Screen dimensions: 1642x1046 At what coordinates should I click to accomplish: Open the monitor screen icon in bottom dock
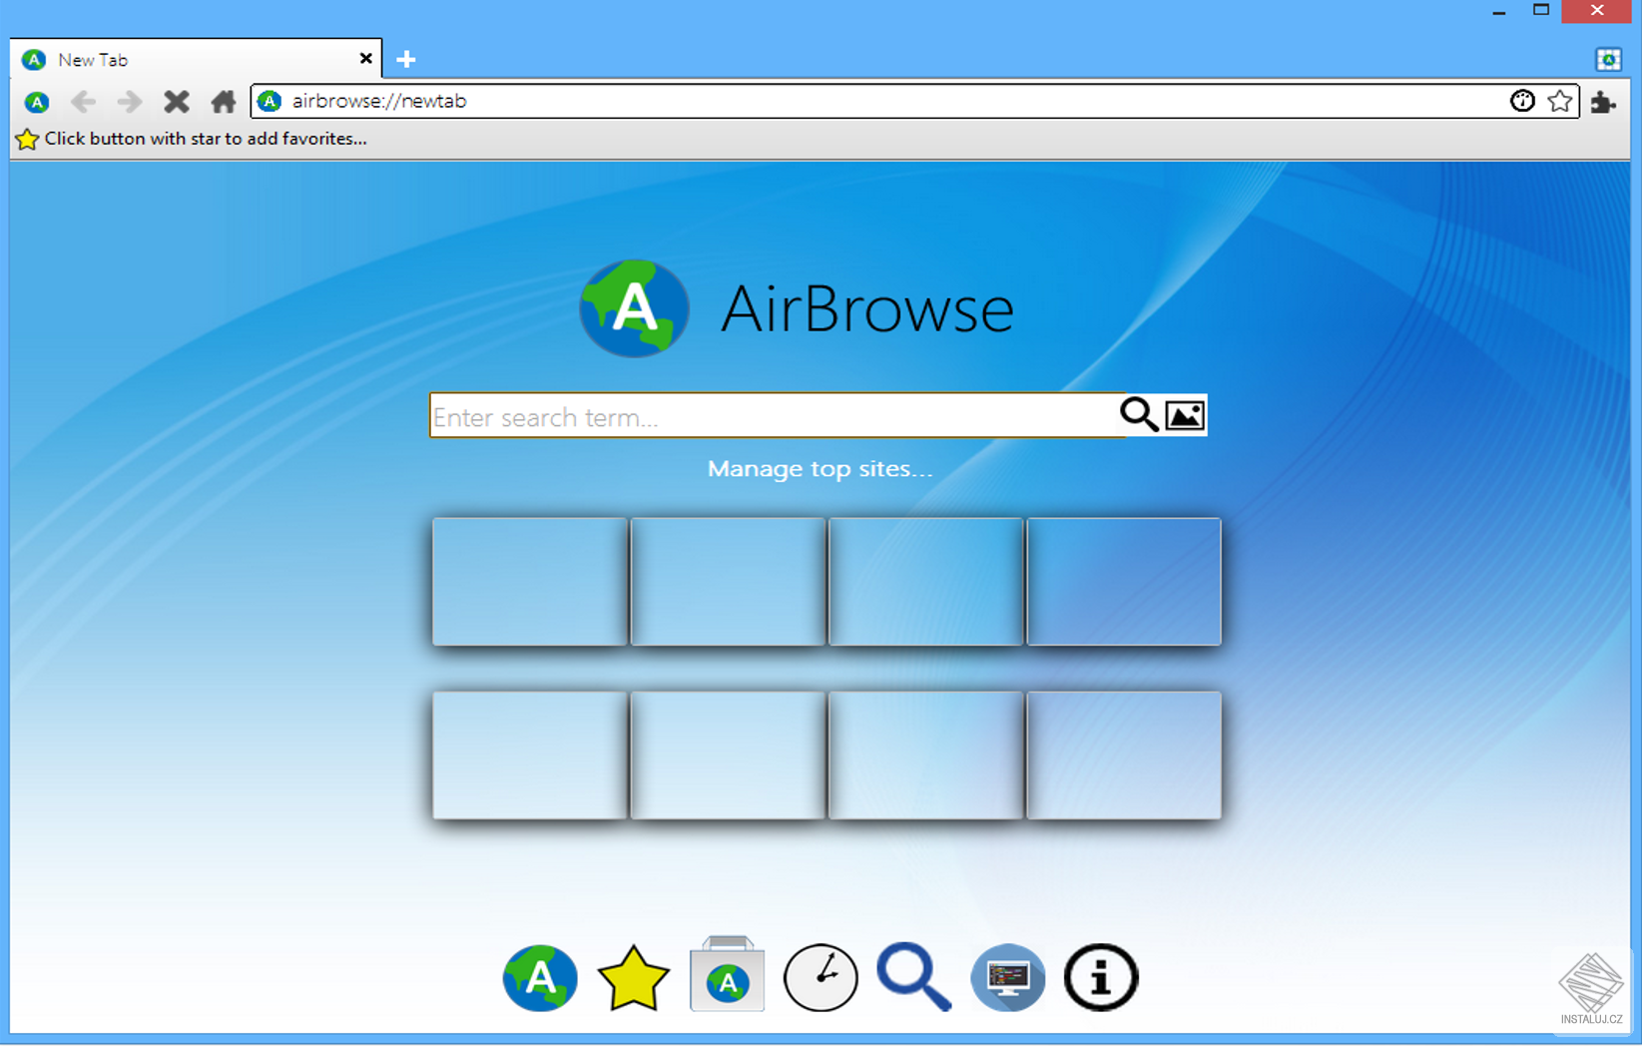coord(1008,978)
